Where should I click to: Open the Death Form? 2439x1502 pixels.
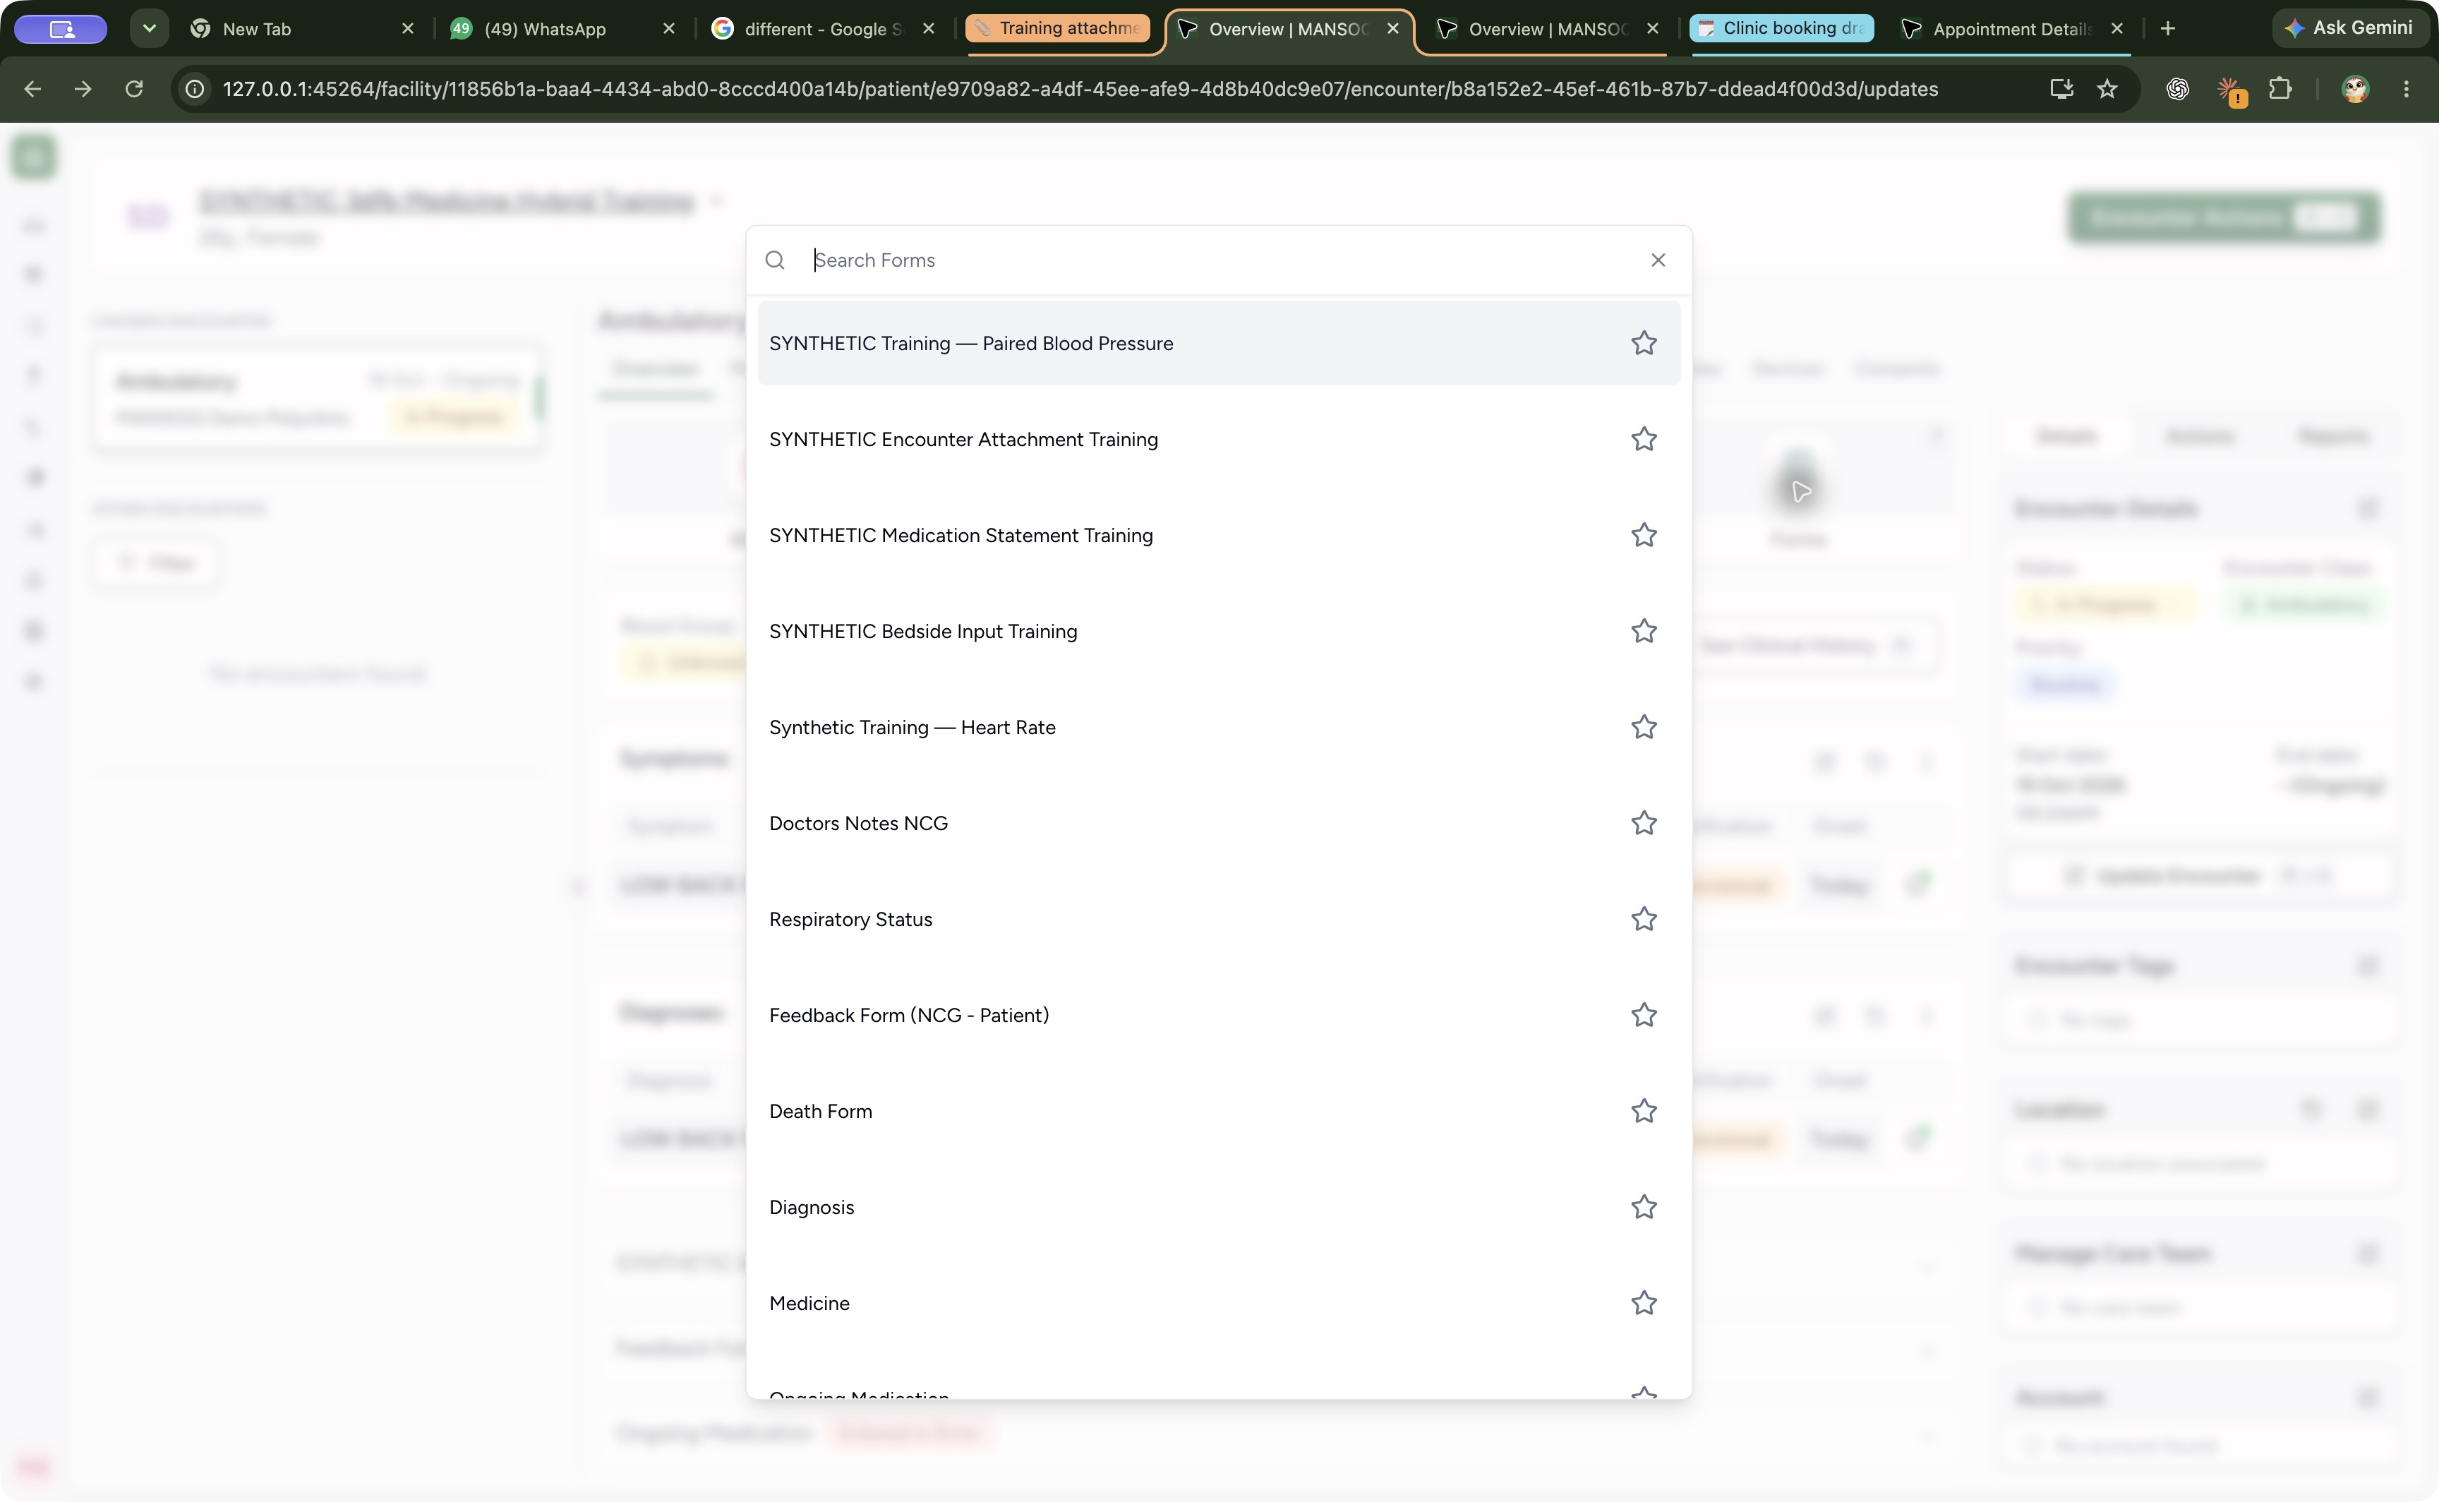[1219, 1110]
